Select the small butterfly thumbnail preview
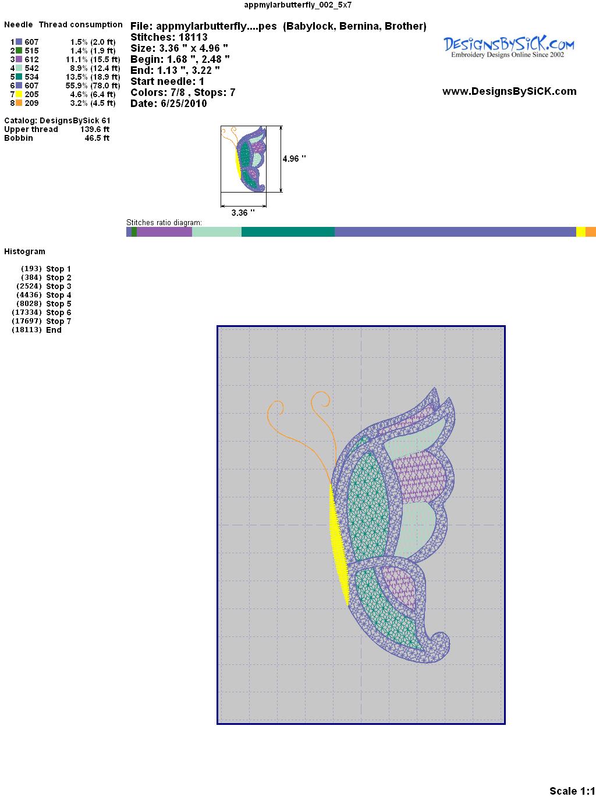The image size is (596, 797). click(244, 159)
